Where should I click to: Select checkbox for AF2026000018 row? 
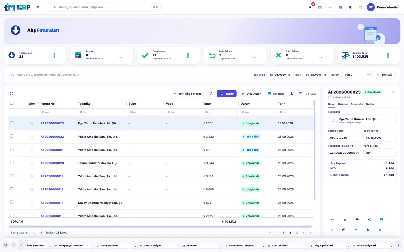(x=12, y=189)
